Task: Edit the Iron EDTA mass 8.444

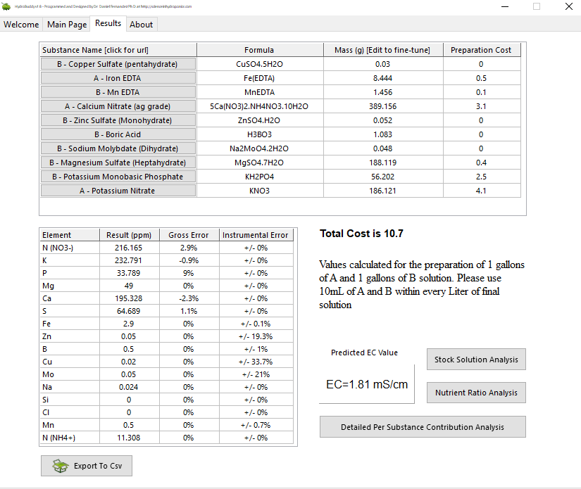Action: coord(383,78)
